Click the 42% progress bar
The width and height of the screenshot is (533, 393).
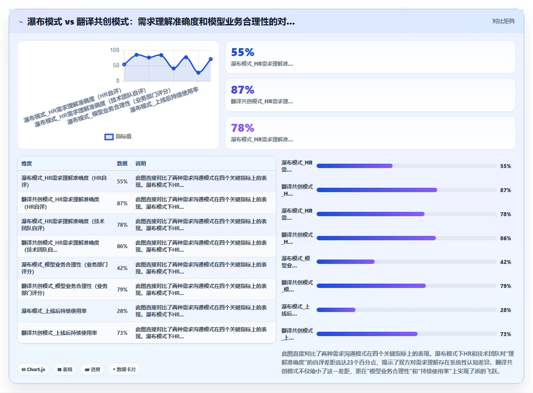pos(407,262)
